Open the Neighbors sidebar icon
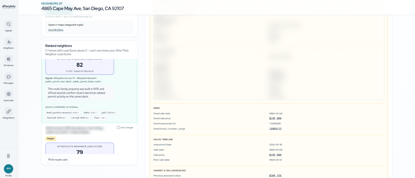The image size is (415, 178). [x=9, y=42]
